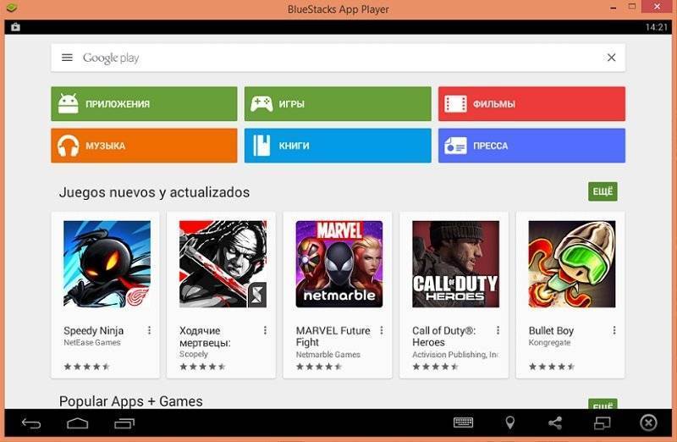
Task: Open overflow menu for MARVEL Future Fight
Action: [382, 330]
